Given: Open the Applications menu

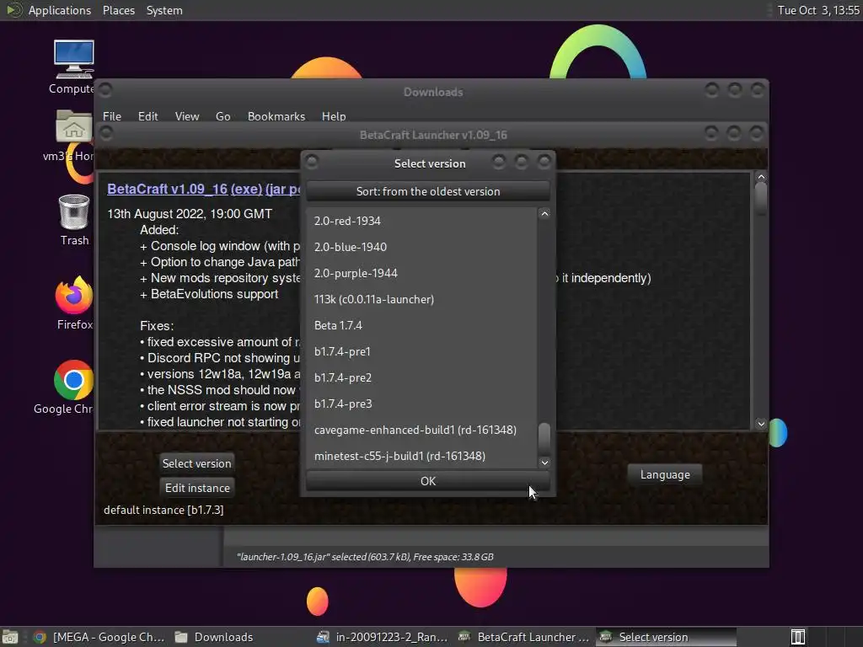Looking at the screenshot, I should [x=60, y=10].
